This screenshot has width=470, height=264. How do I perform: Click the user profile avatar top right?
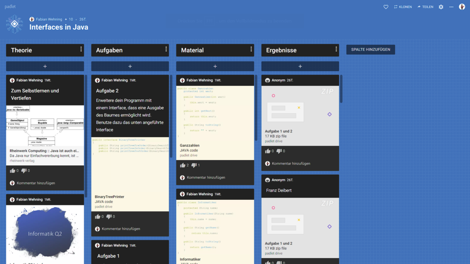pos(462,7)
